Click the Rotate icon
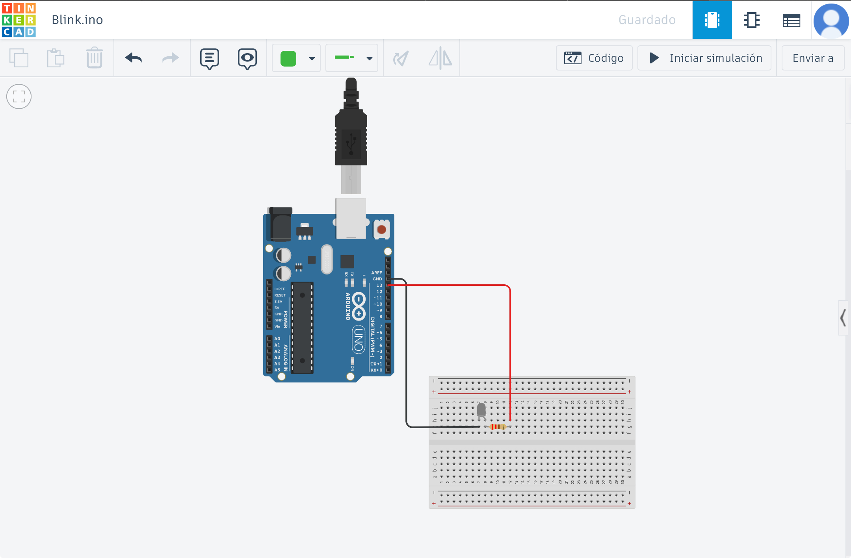The width and height of the screenshot is (851, 558). coord(401,58)
